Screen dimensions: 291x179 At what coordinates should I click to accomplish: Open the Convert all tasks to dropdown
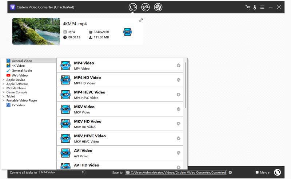point(62,172)
